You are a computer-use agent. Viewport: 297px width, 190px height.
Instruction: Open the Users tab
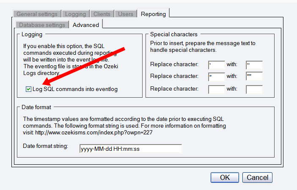[125, 14]
